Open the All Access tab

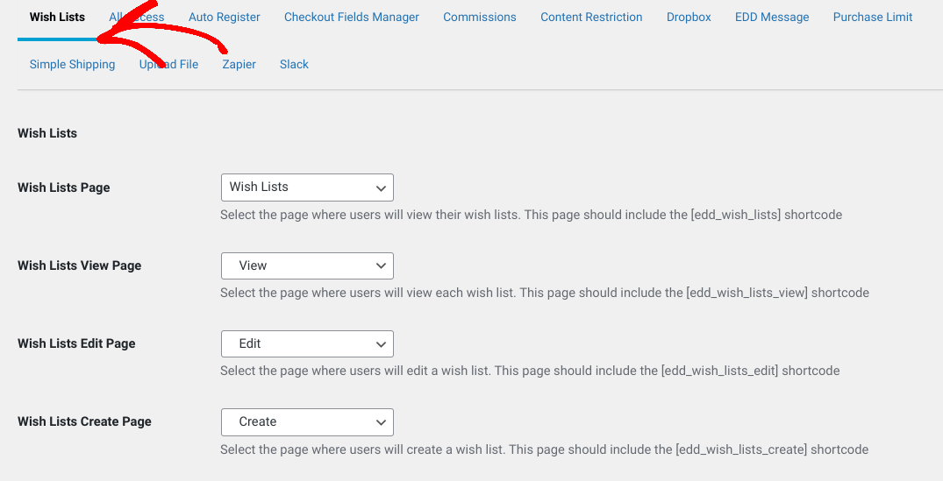(137, 18)
